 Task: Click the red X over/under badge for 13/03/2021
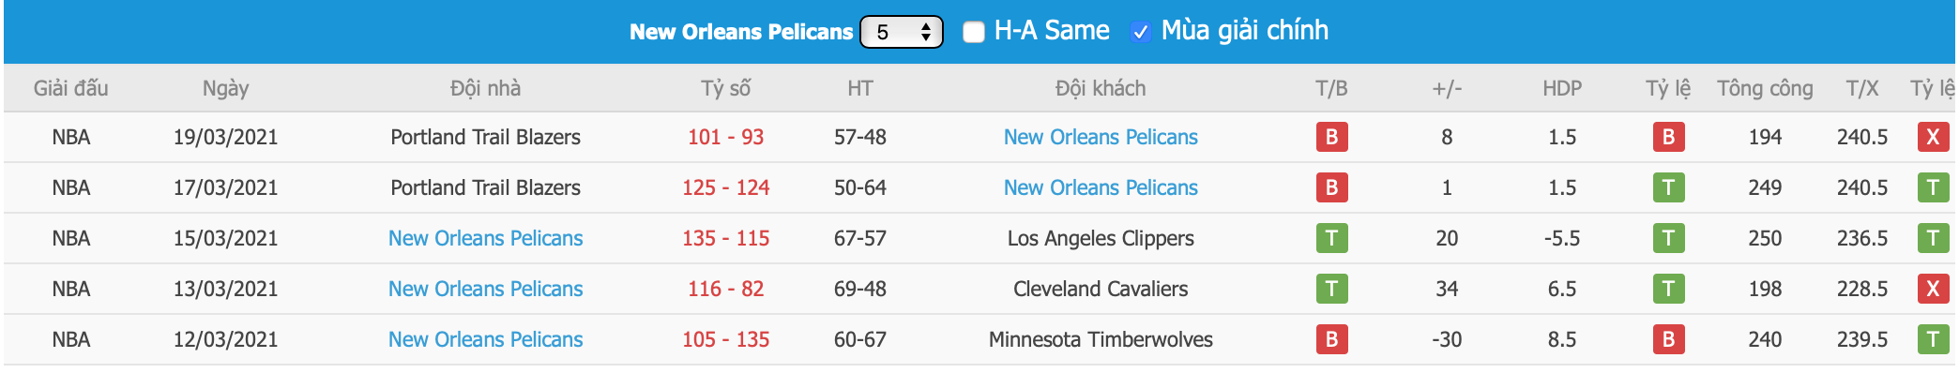(1933, 289)
